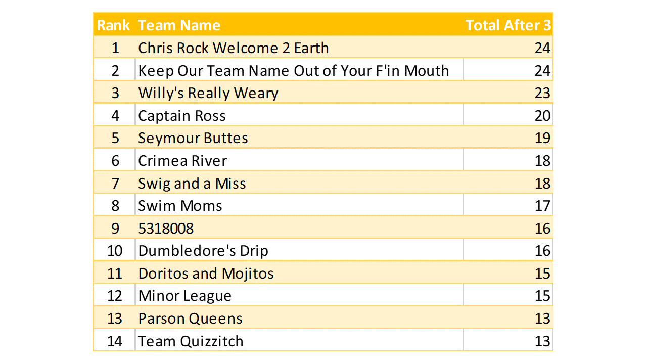This screenshot has width=647, height=364.
Task: Click the Team Quizzitch cell
Action: 191,341
